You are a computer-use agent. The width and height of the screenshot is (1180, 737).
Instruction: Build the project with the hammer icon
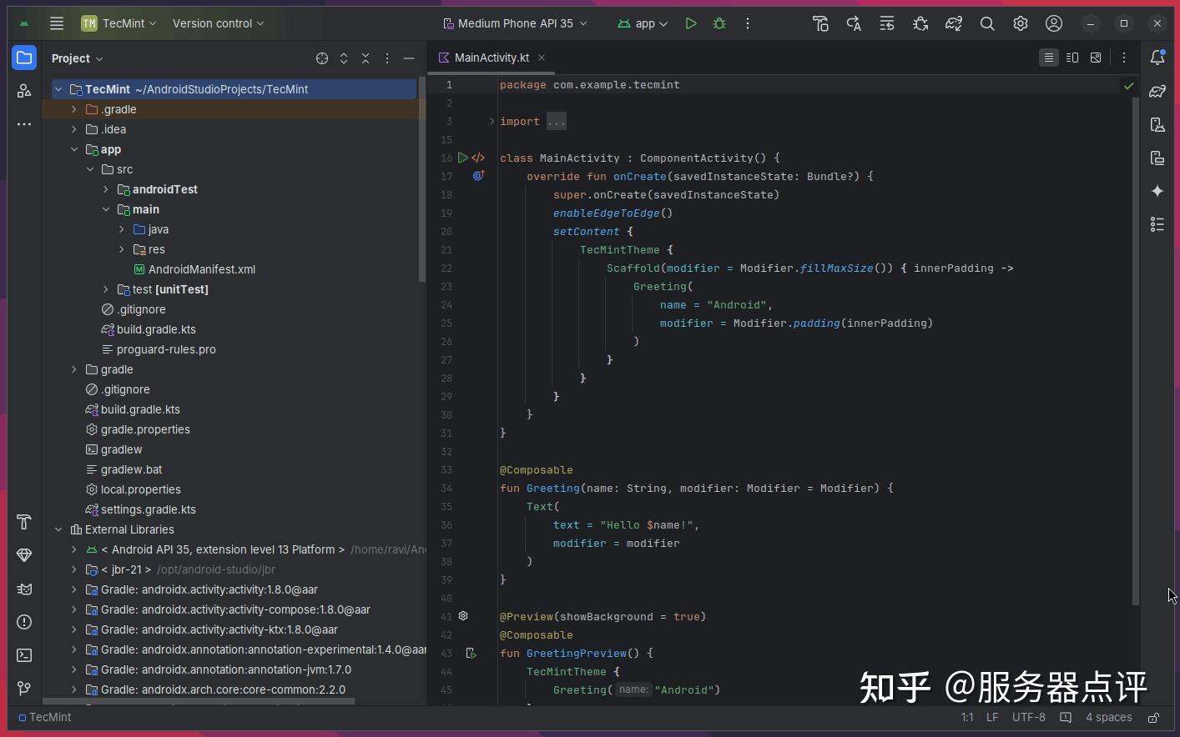[x=820, y=23]
